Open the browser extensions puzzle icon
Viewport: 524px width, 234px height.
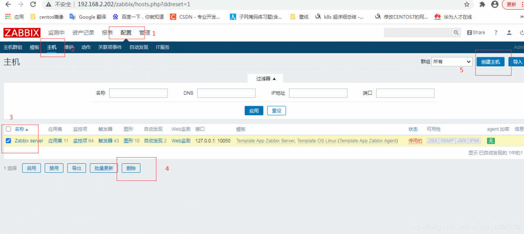pyautogui.click(x=482, y=4)
